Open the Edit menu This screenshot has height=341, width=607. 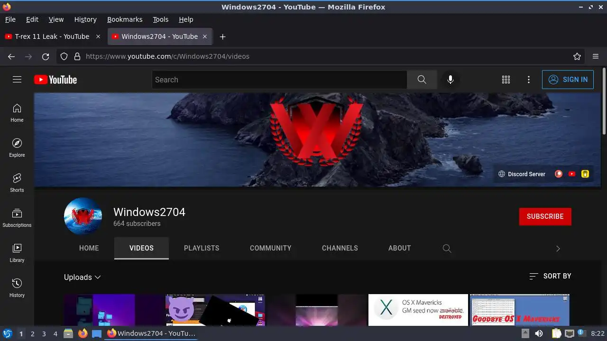coord(32,19)
